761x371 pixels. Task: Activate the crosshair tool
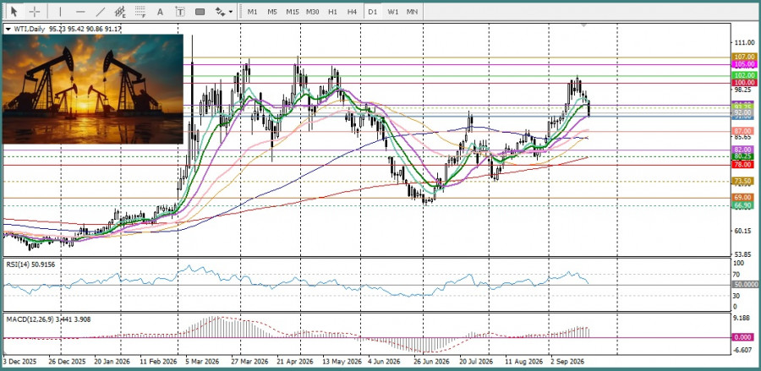[x=35, y=11]
